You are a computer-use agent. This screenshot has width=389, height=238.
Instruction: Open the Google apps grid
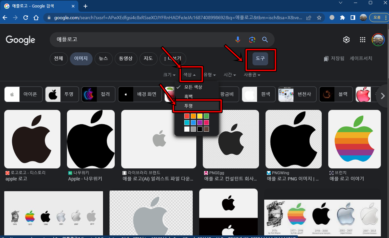[x=362, y=39]
